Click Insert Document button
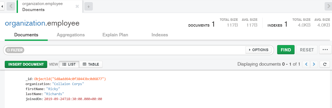Image resolution: width=332 pixels, height=108 pixels. 26,64
